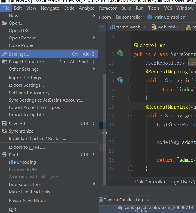The width and height of the screenshot is (196, 213).
Task: Open the Code menu
Action: (69, 8)
